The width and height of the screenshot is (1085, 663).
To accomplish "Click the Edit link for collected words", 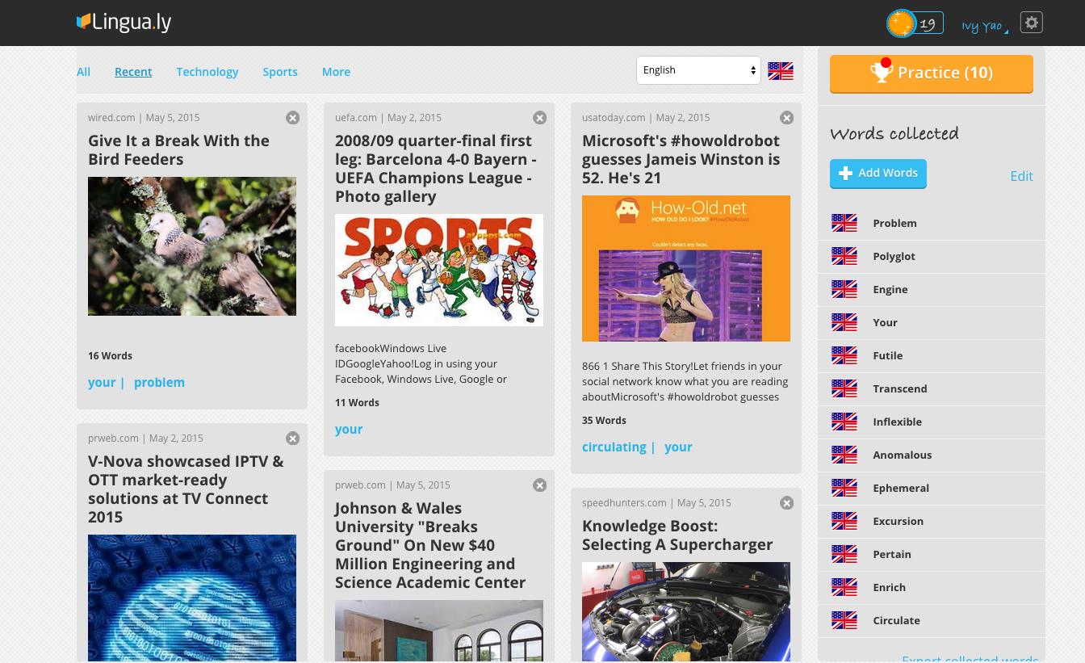I will tap(1021, 176).
